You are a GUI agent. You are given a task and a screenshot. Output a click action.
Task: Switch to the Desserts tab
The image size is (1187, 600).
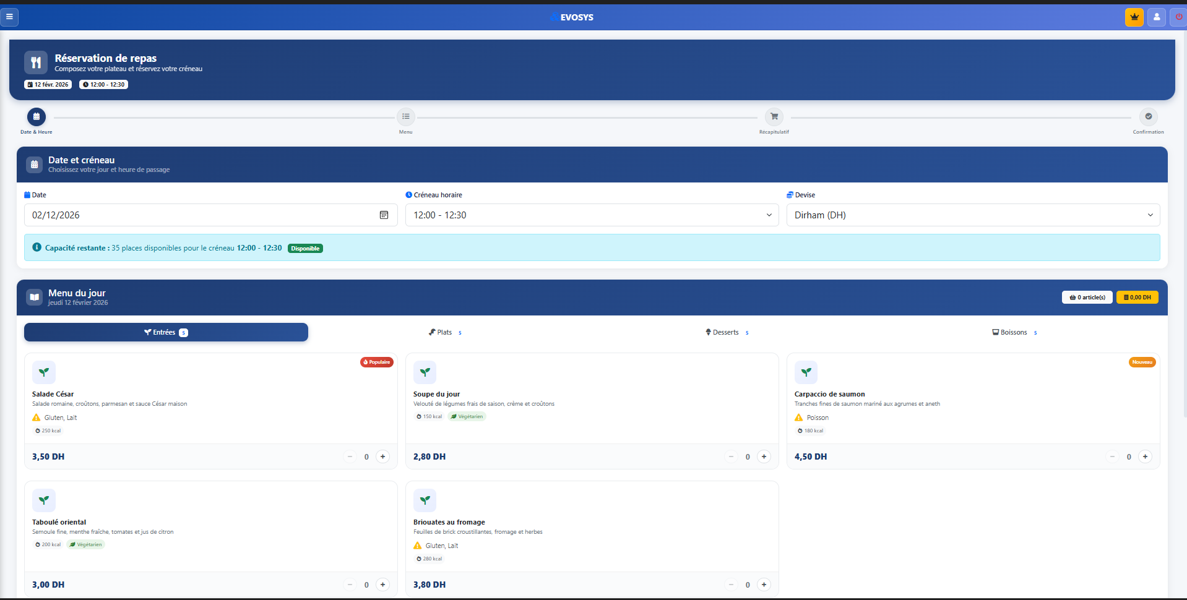(x=726, y=333)
